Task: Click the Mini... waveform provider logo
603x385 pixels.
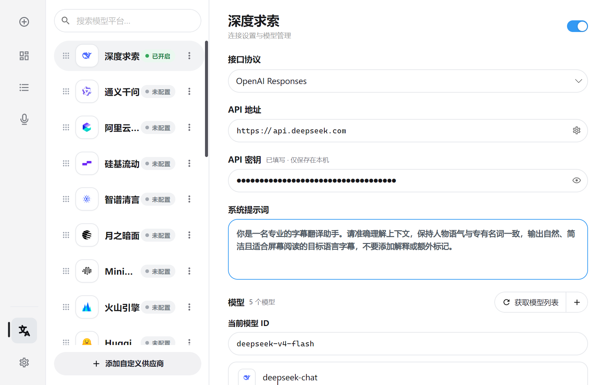Action: [87, 271]
